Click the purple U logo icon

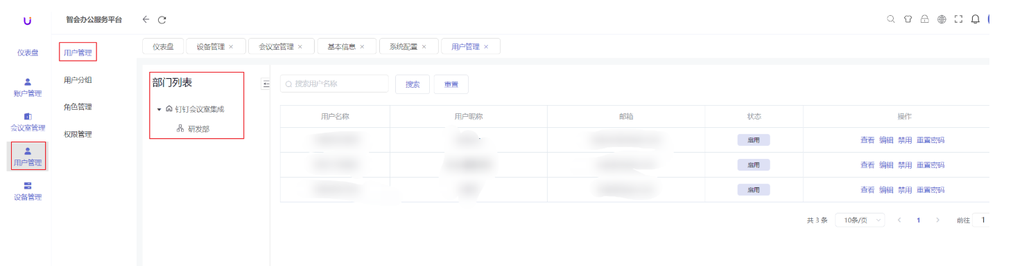click(27, 21)
